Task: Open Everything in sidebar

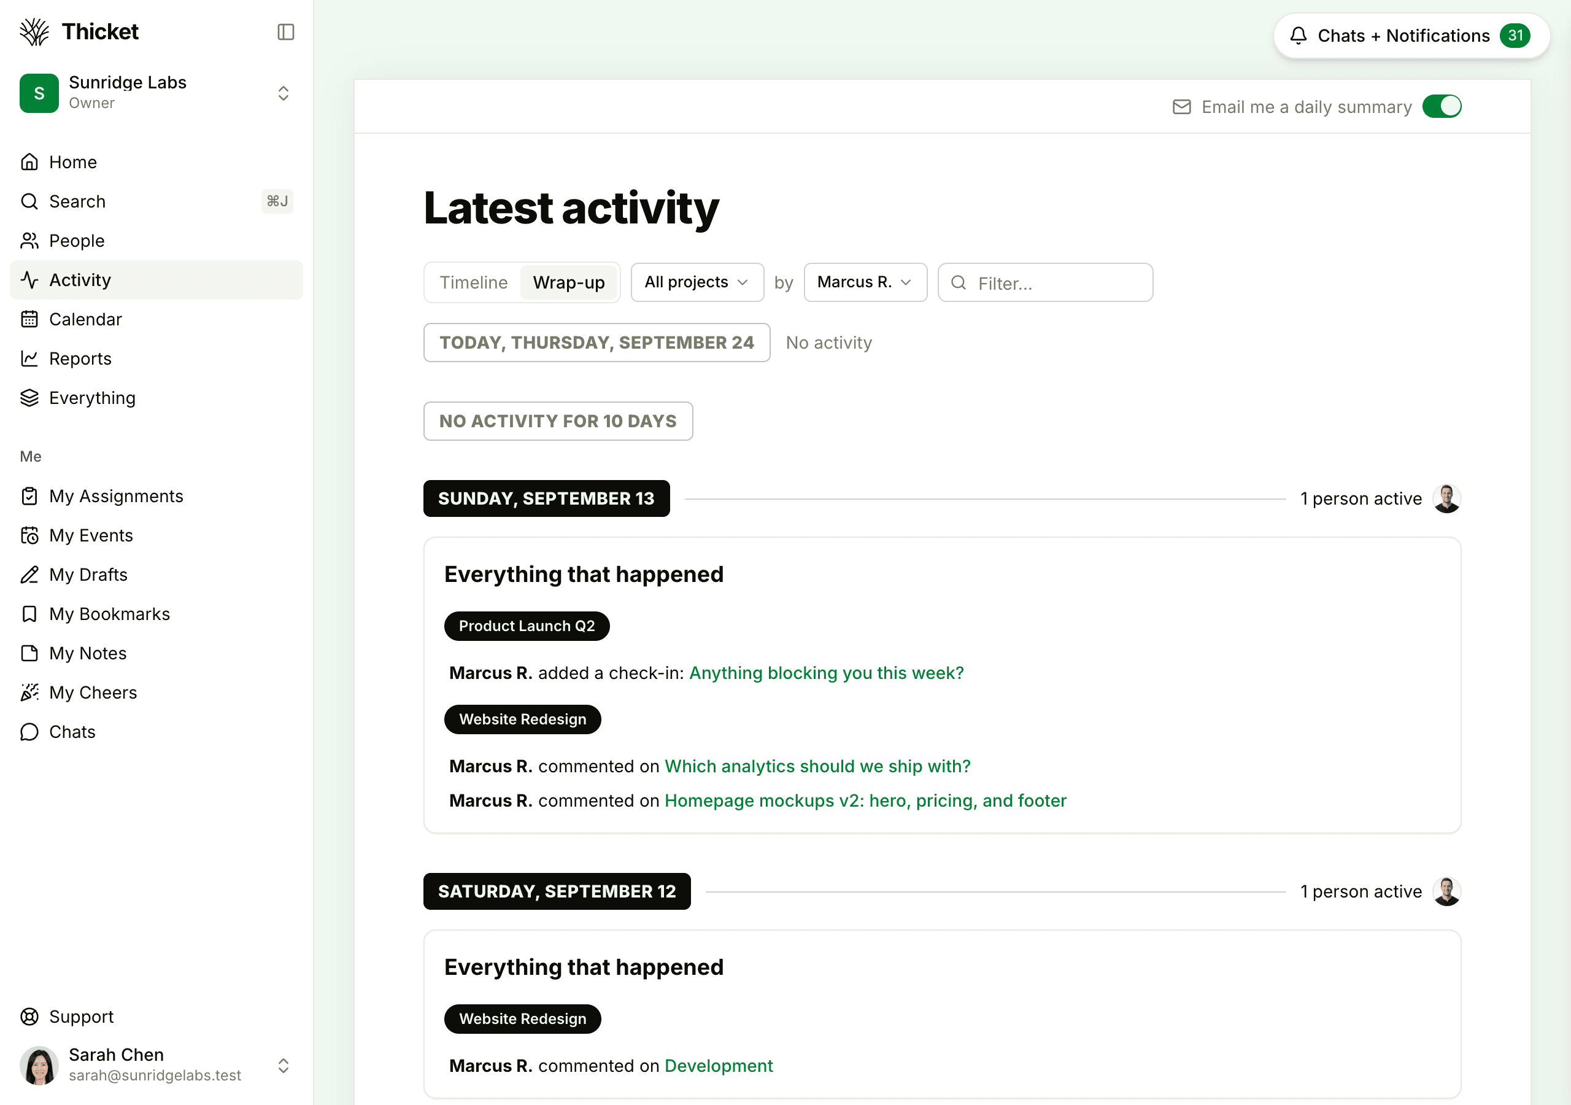Action: pos(156,398)
